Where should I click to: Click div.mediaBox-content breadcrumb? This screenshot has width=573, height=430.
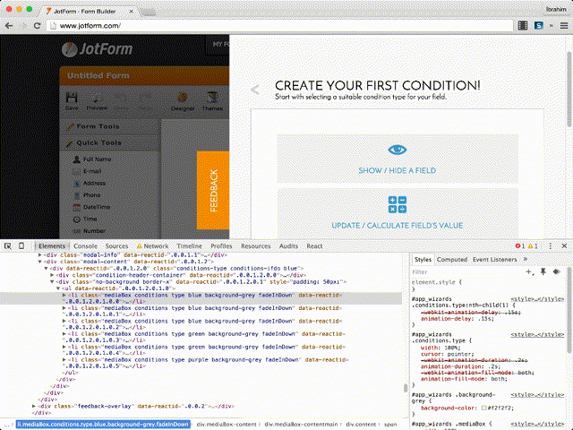227,424
